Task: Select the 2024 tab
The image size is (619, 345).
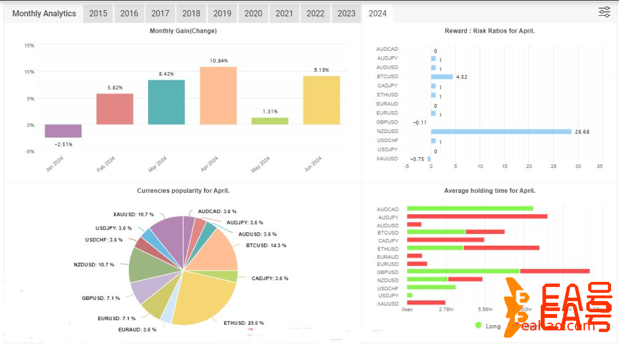Action: tap(377, 14)
